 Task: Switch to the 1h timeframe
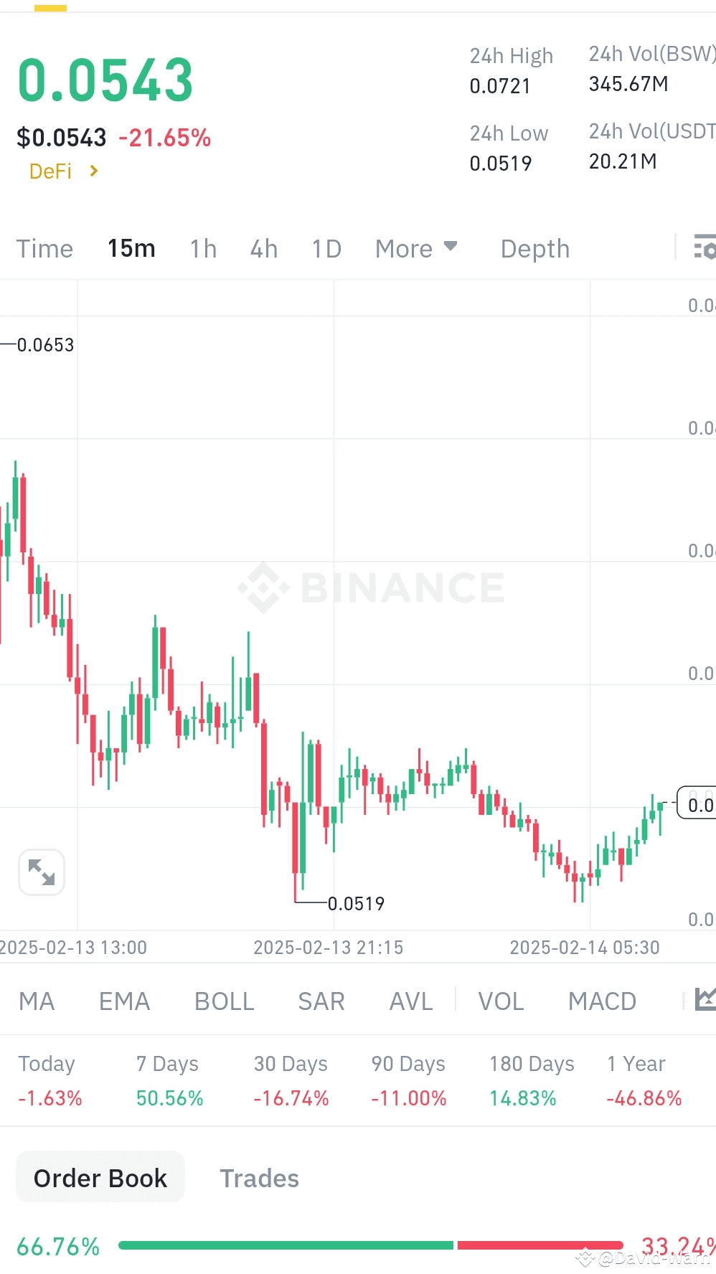pos(203,248)
